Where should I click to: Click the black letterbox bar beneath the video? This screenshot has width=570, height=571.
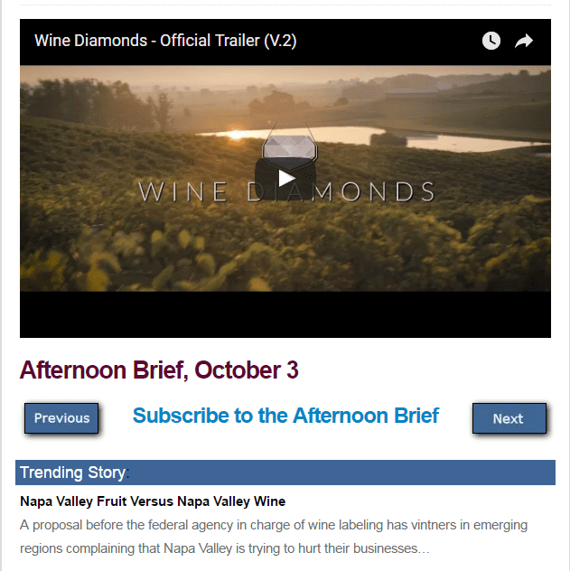coord(285,314)
